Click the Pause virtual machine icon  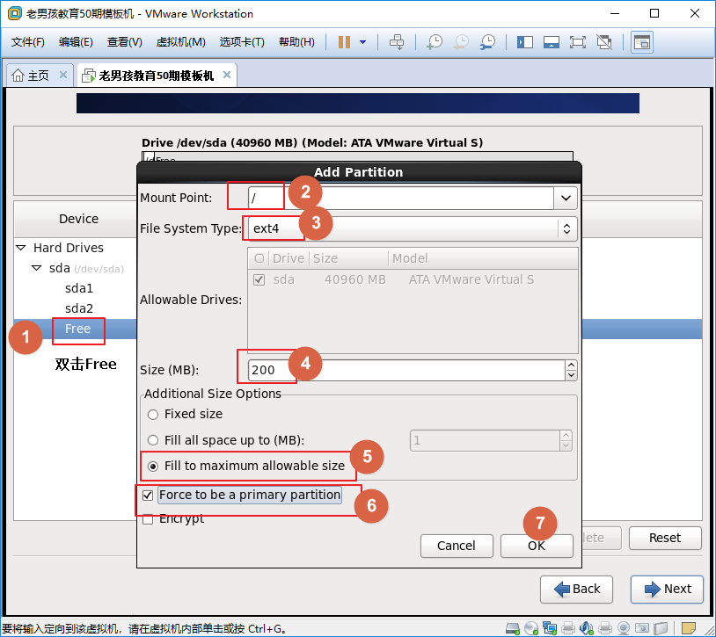(343, 42)
